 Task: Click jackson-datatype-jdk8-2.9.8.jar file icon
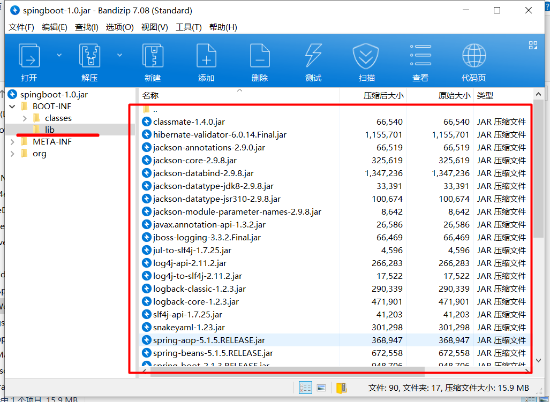click(146, 186)
